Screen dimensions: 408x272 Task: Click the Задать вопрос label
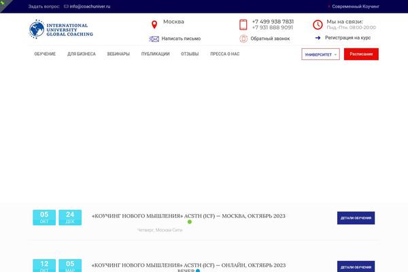point(44,7)
